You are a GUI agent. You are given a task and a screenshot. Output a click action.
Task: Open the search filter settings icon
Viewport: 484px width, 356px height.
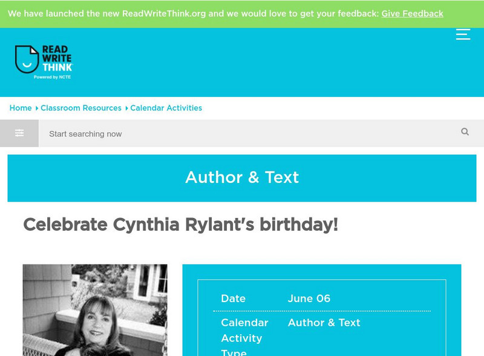point(19,133)
